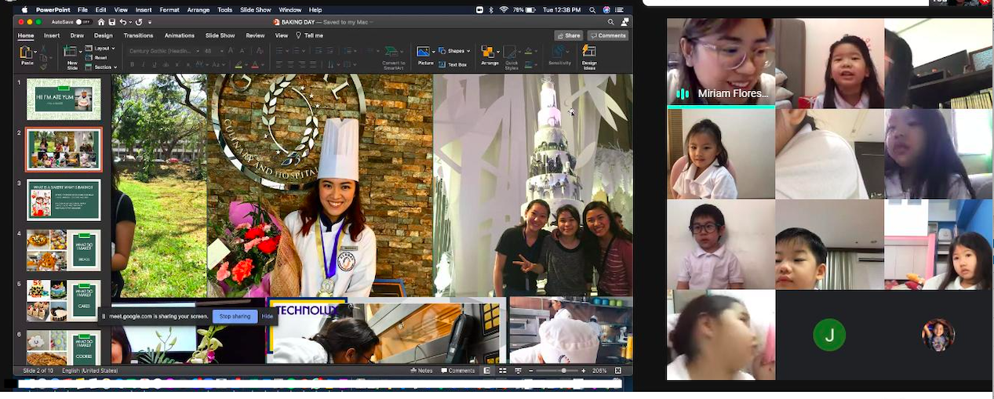Switch to the Design ribbon tab
The height and width of the screenshot is (399, 994).
click(103, 35)
